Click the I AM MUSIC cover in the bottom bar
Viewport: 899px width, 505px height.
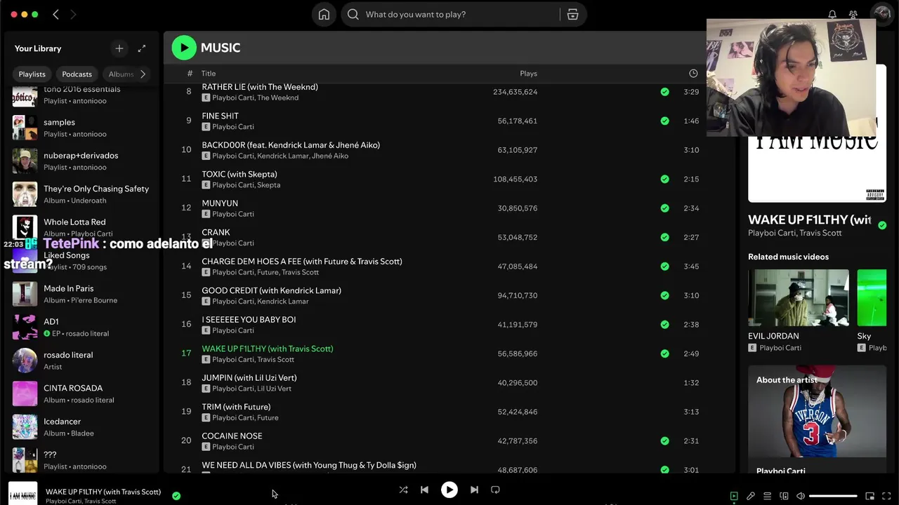pos(22,495)
